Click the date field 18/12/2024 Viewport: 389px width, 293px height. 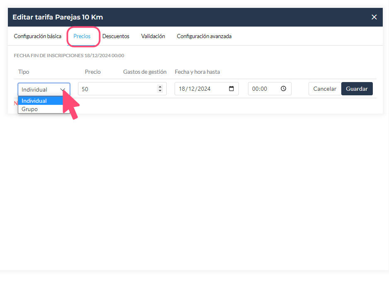point(207,89)
